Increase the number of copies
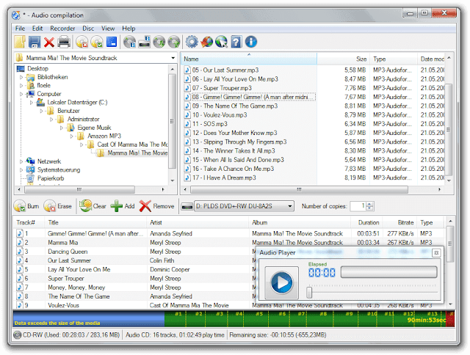470x355 pixels. click(x=370, y=204)
